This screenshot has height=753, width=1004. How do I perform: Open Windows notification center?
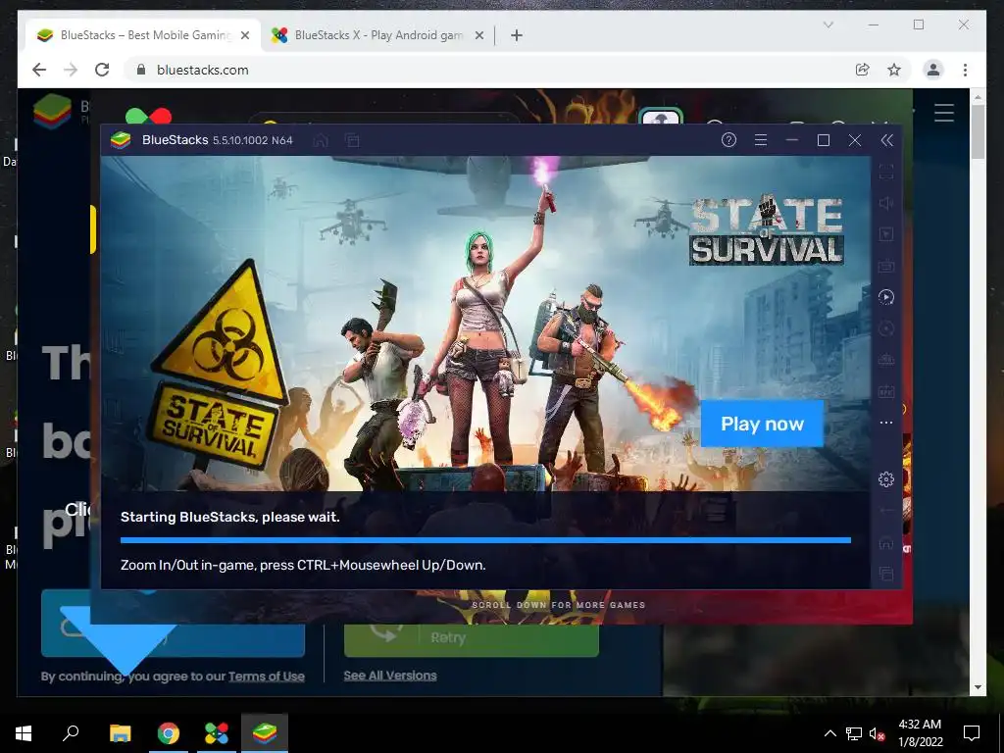coord(972,733)
